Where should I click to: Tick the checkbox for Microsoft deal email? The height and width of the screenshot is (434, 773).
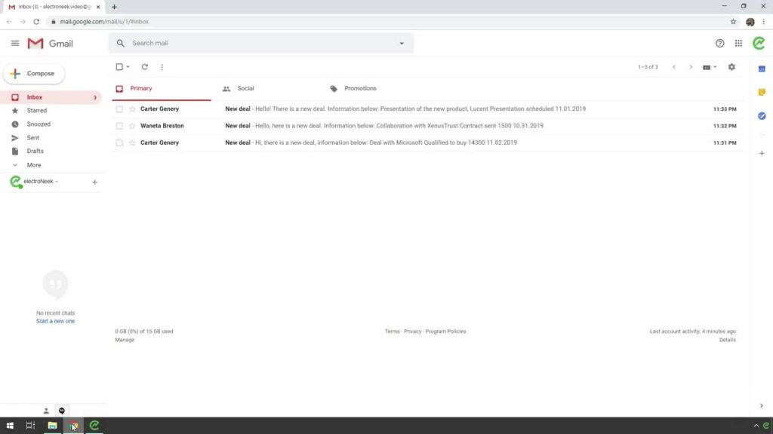(x=119, y=142)
